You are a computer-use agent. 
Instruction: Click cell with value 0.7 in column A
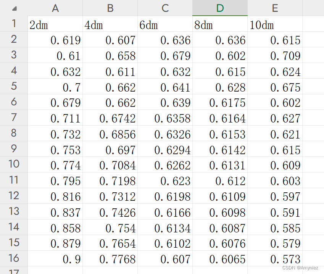pos(55,86)
